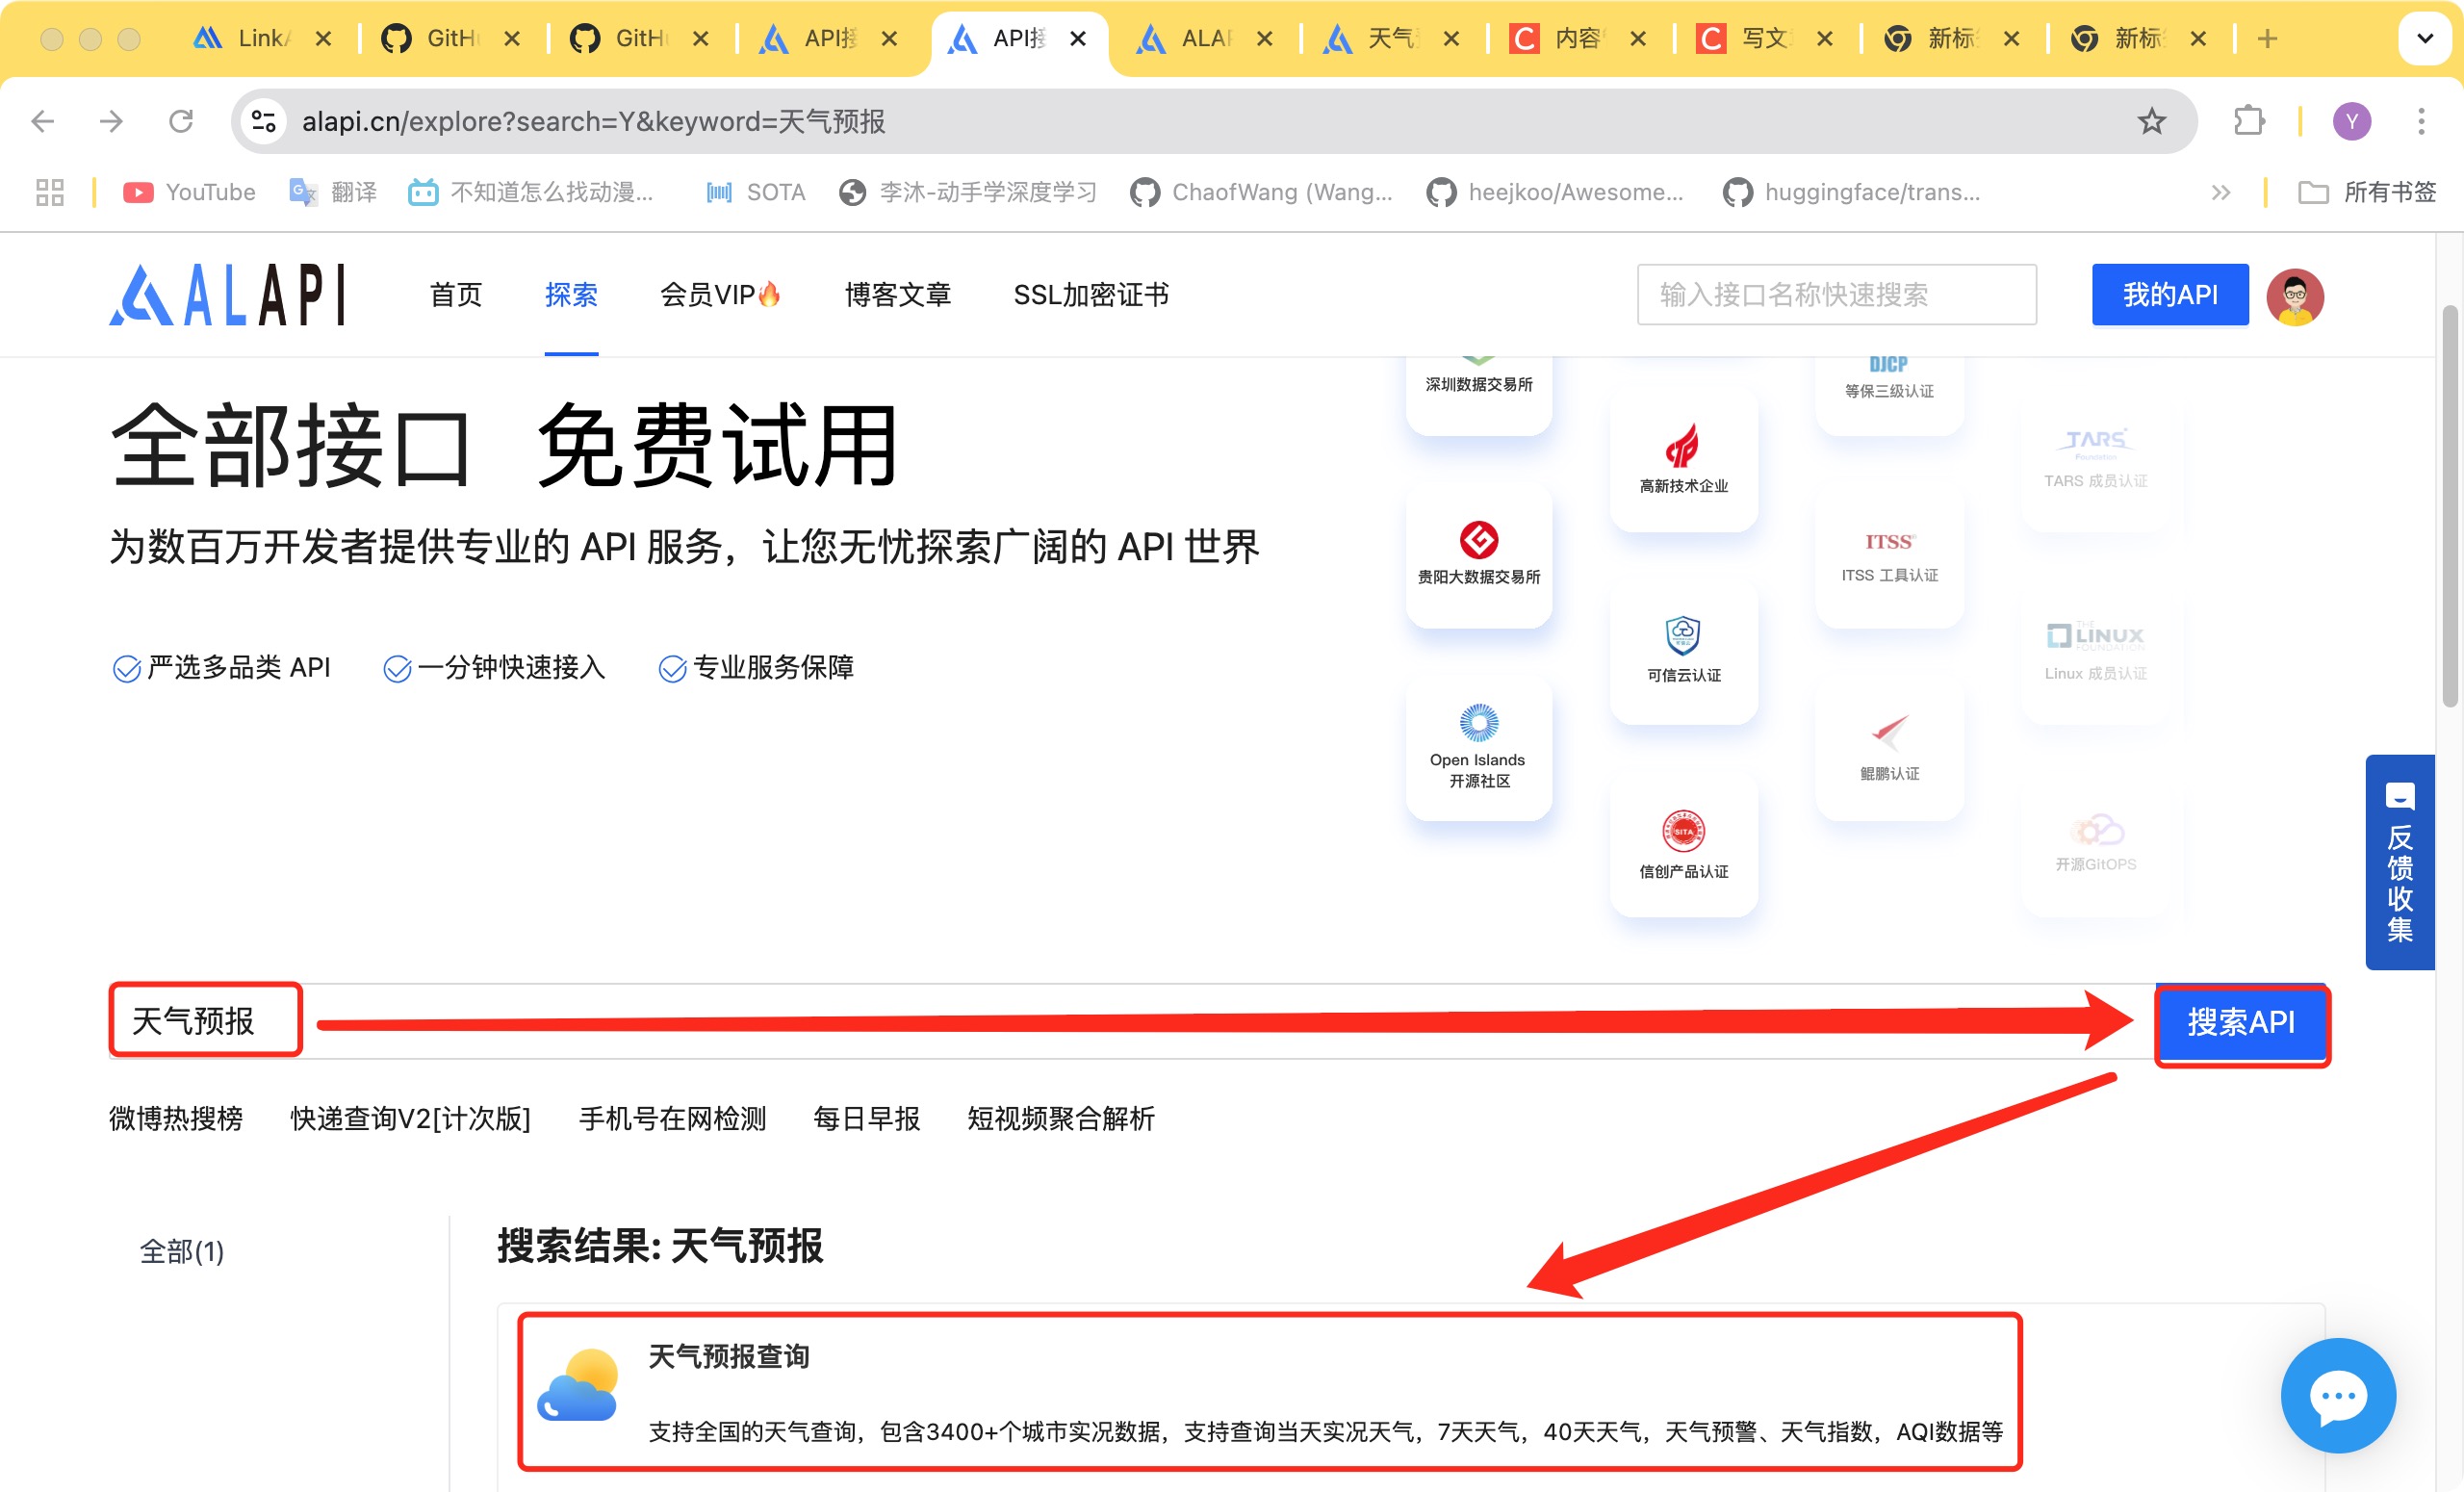Open site info icon in address bar
The image size is (2464, 1492).
pyautogui.click(x=264, y=122)
